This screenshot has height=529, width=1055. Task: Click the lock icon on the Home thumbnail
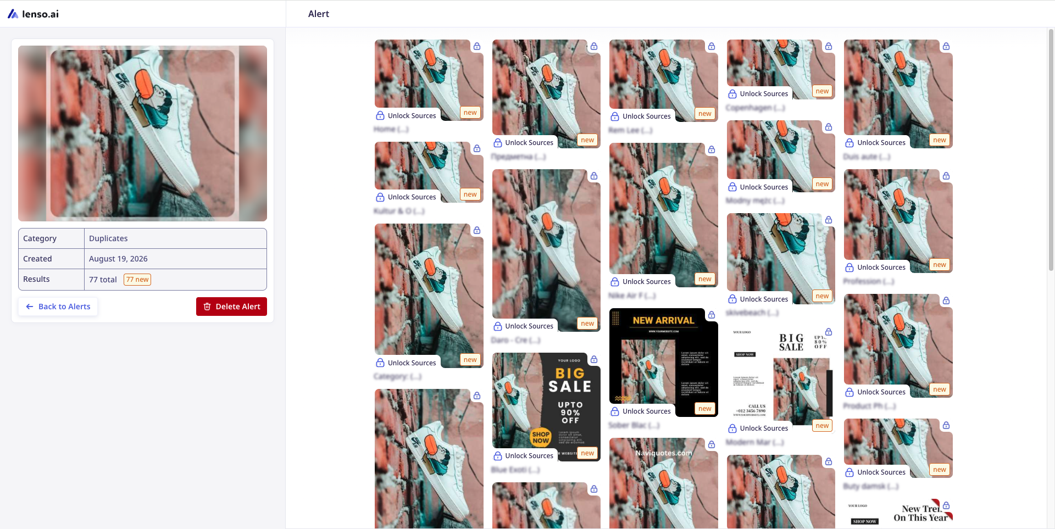coord(477,46)
